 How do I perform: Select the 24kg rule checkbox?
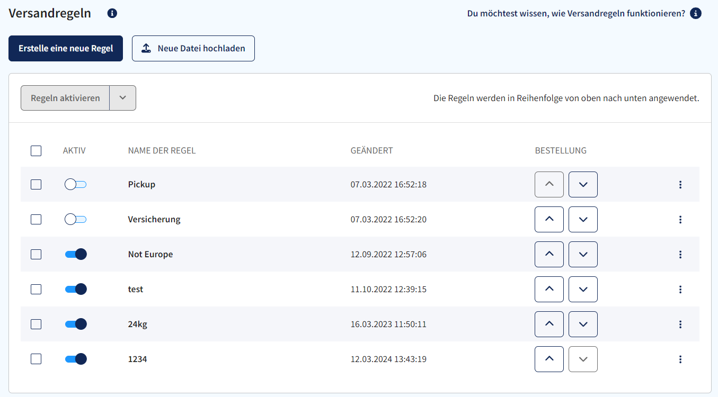[x=36, y=324]
